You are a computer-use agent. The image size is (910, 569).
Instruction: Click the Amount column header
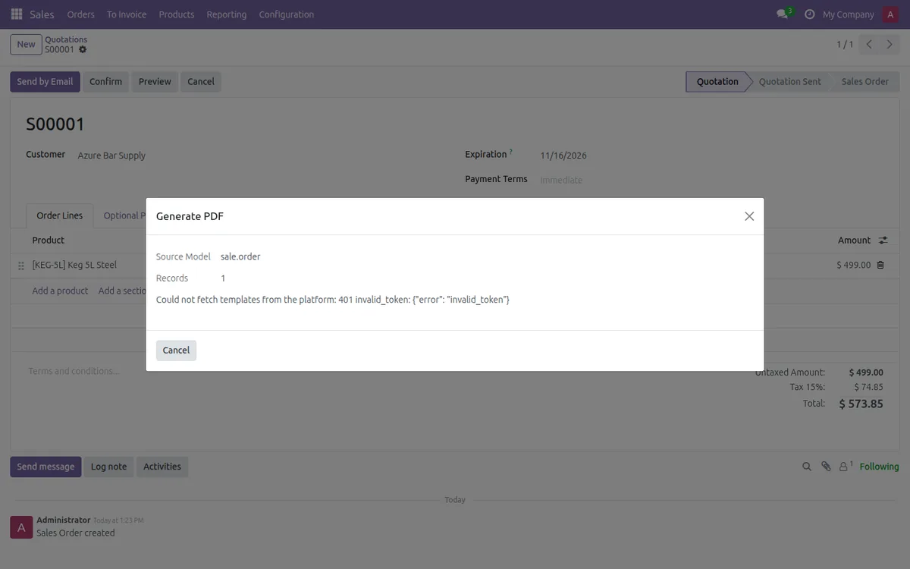854,240
